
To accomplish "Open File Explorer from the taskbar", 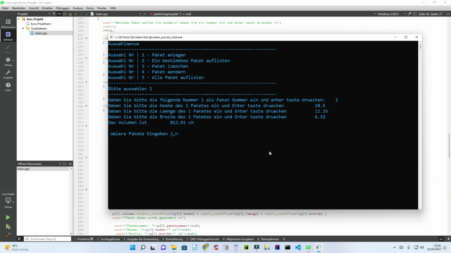I will click(174, 247).
